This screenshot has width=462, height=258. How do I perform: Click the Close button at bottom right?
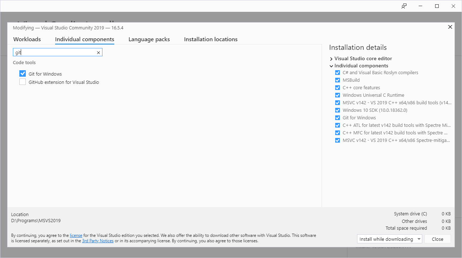point(438,239)
